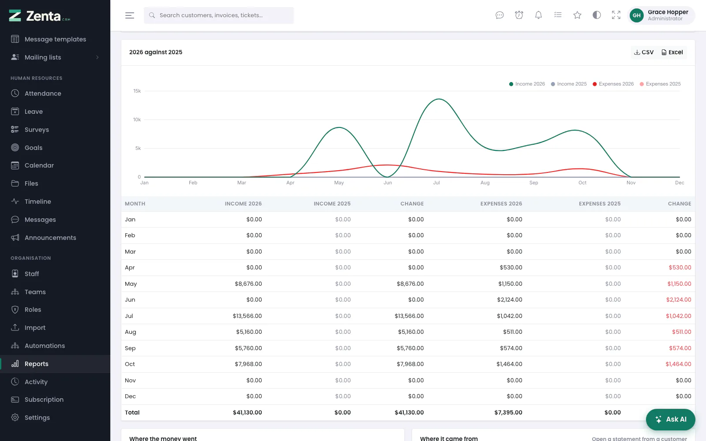Click the favorites star icon

click(577, 15)
